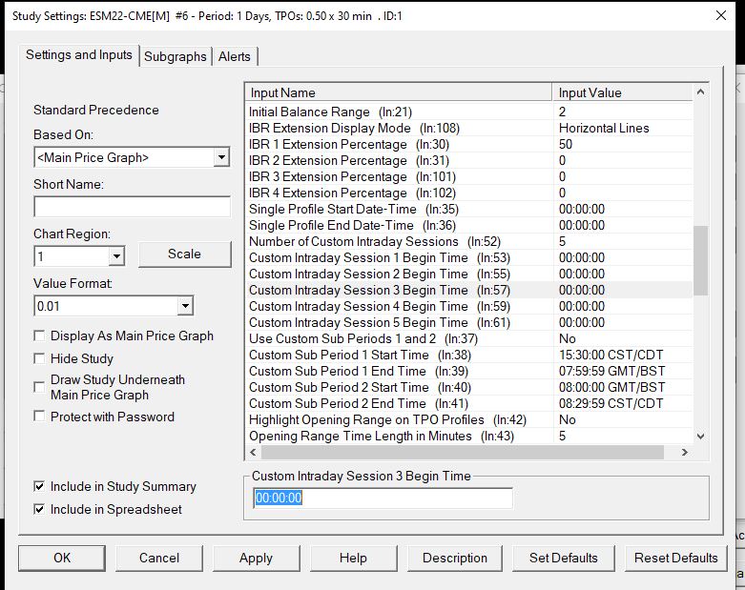Image resolution: width=745 pixels, height=590 pixels.
Task: Select Highlight Opening Range on TPO Profiles row
Action: click(469, 419)
